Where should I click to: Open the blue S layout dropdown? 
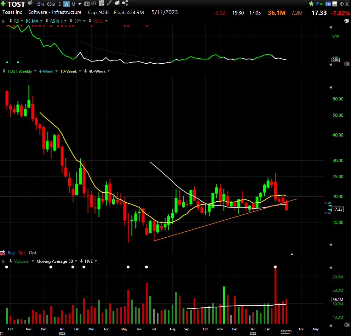[328, 4]
